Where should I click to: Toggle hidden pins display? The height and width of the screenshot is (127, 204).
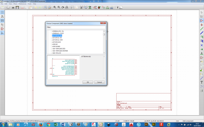(x=2, y=29)
